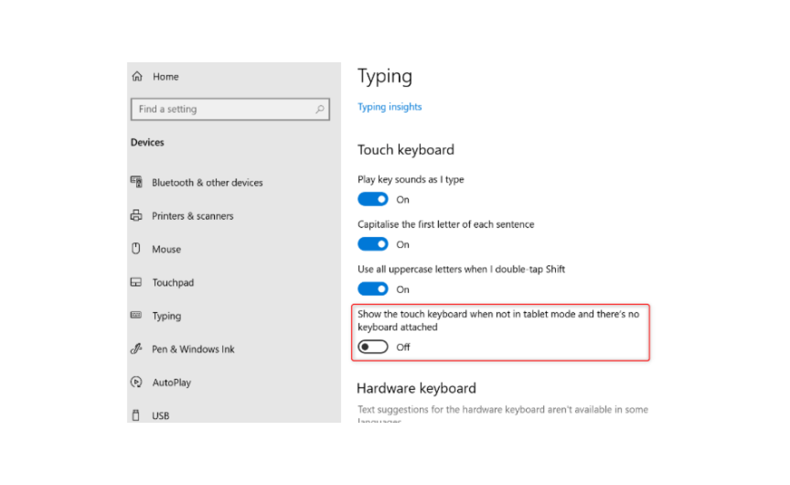Click the Home house icon

pyautogui.click(x=137, y=76)
